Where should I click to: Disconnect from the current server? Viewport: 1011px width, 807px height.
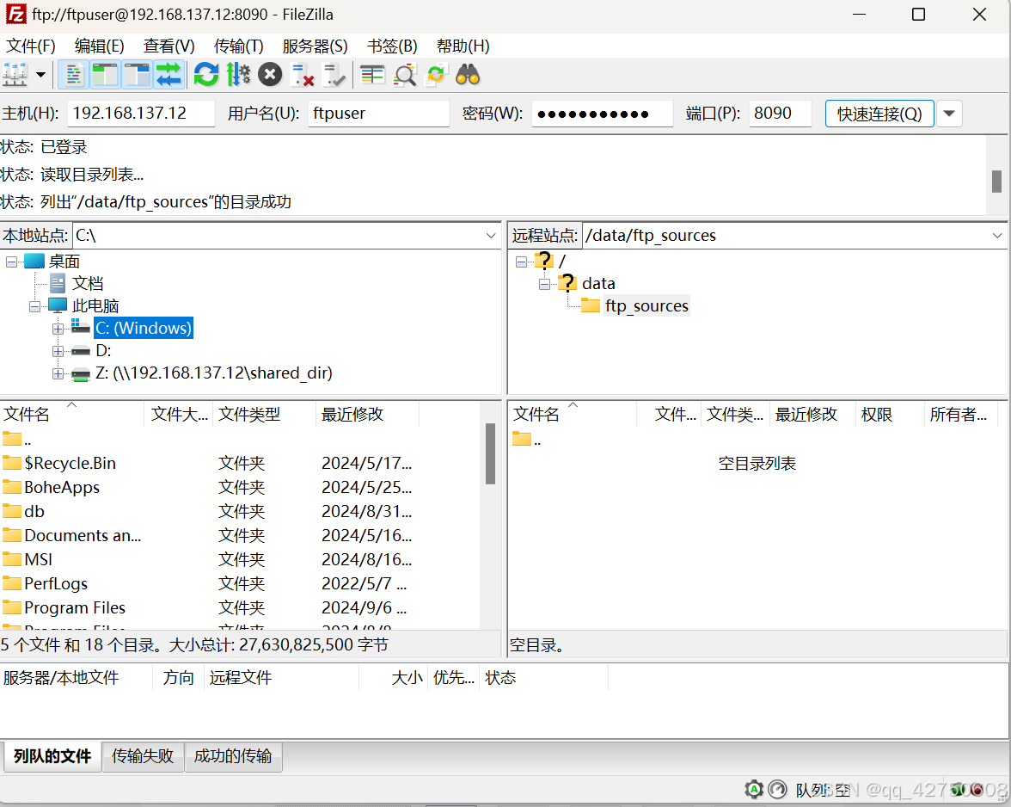[x=302, y=75]
